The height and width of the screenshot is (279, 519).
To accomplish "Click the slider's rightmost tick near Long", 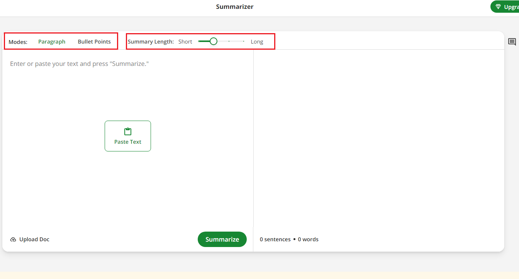I will pos(244,41).
